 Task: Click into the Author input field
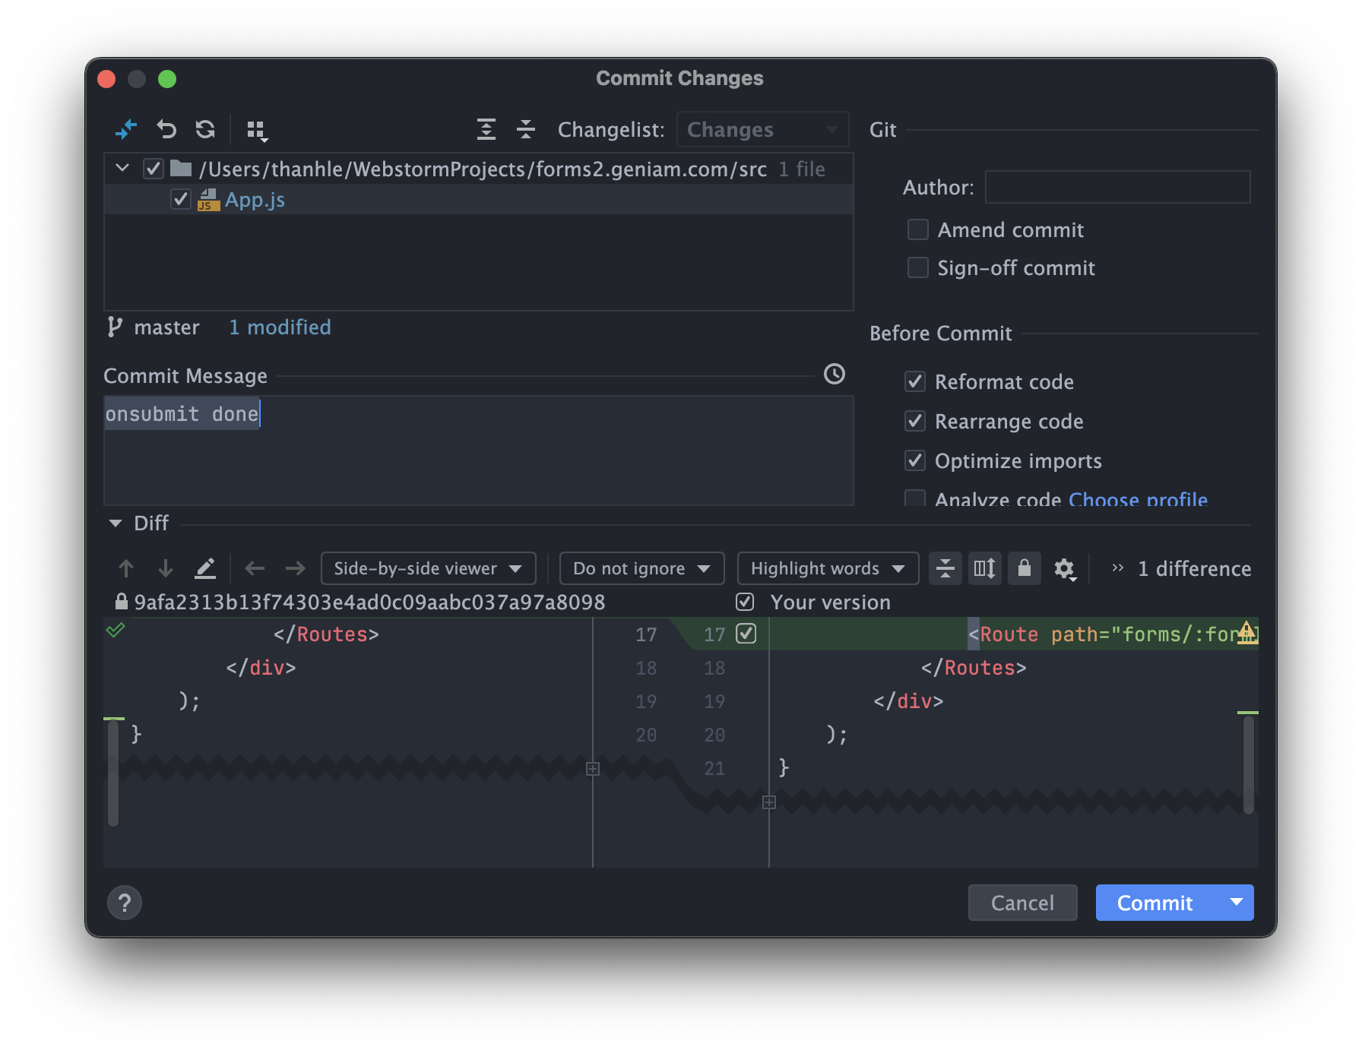(x=1117, y=188)
